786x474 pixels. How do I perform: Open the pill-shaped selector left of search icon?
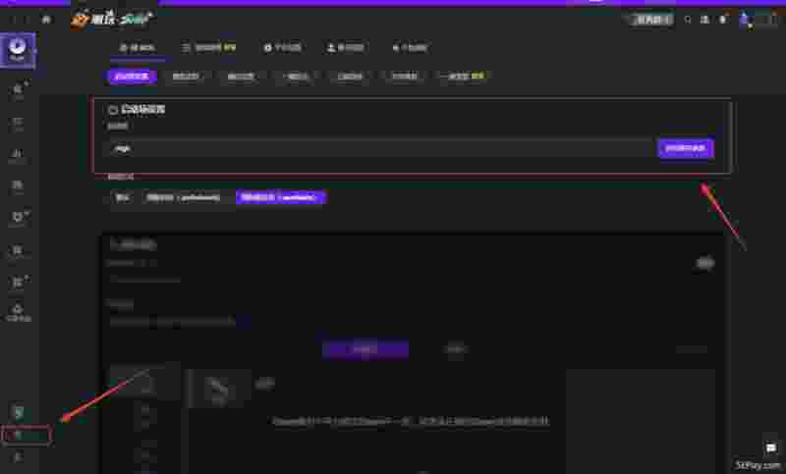coord(649,19)
